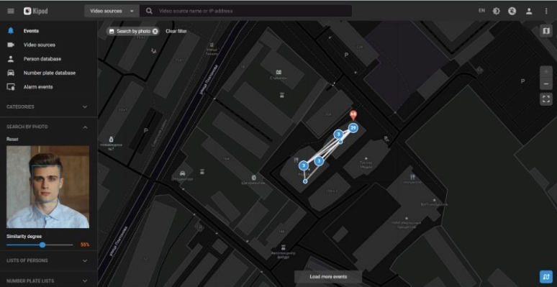Expand the Number plate lists section
Viewport: 557px width, 287px height.
(48, 281)
